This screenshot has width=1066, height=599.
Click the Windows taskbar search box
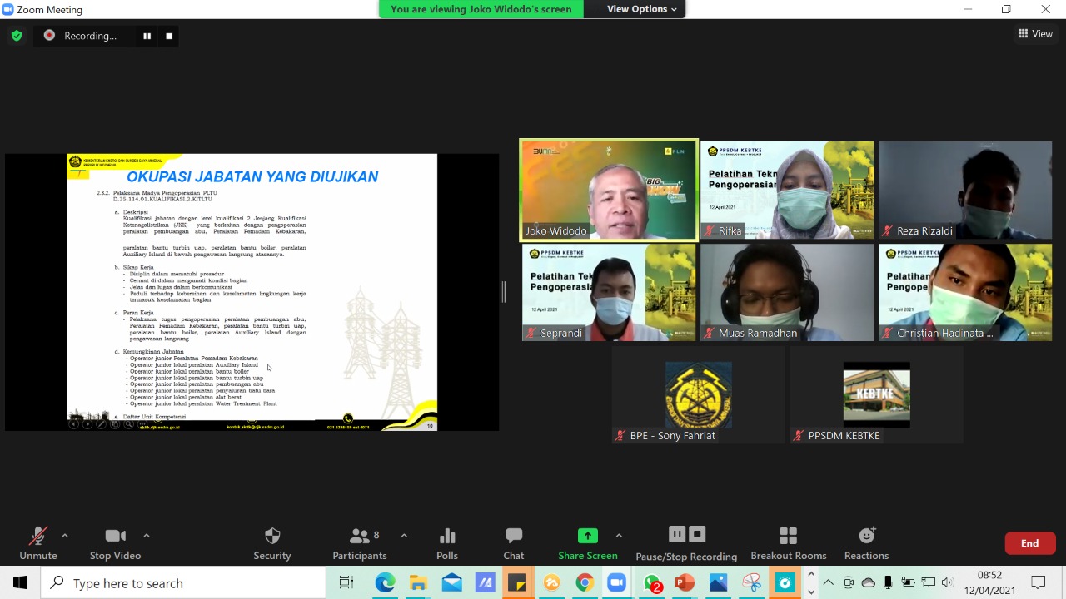pyautogui.click(x=183, y=583)
